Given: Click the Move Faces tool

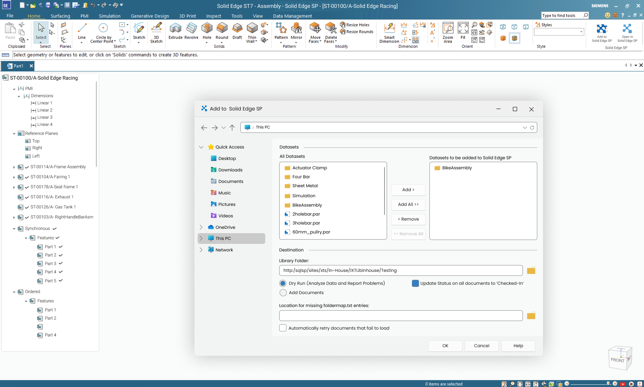Looking at the screenshot, I should pos(315,33).
